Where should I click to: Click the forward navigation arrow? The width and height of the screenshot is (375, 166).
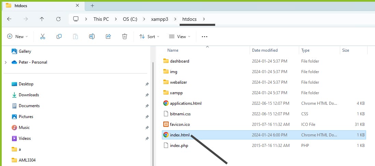pos(26,19)
